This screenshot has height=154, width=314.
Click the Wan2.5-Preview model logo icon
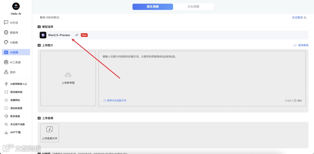coord(43,35)
